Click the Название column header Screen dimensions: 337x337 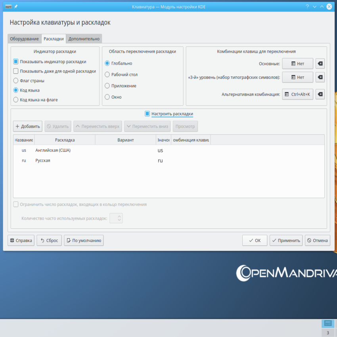pyautogui.click(x=24, y=140)
